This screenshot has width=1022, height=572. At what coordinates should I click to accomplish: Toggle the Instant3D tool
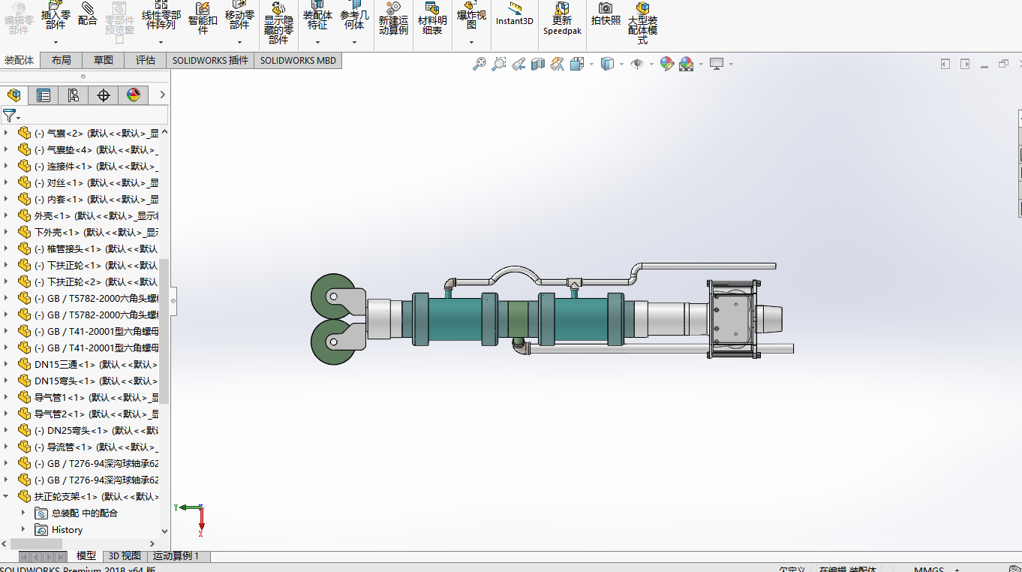[515, 14]
